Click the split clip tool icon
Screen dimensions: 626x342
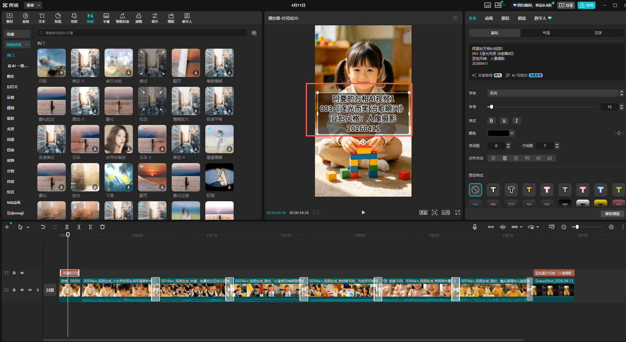point(67,227)
